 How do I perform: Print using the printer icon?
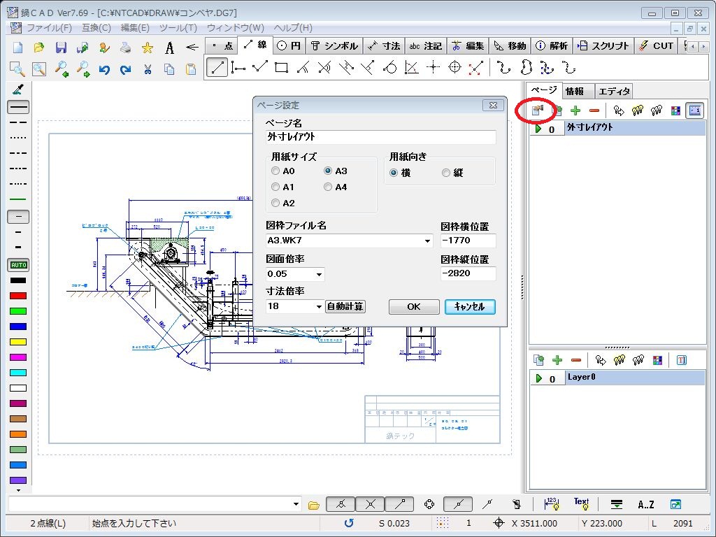tap(126, 47)
